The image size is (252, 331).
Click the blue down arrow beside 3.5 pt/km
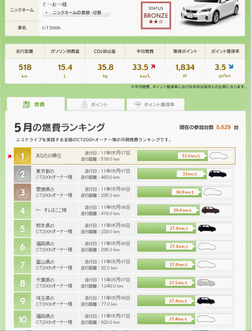pyautogui.click(x=231, y=67)
